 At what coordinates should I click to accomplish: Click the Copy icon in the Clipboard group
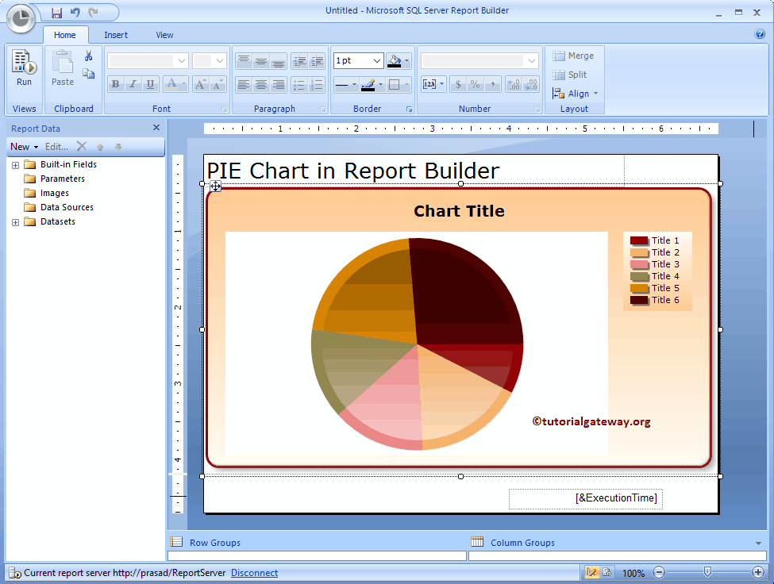(x=88, y=72)
